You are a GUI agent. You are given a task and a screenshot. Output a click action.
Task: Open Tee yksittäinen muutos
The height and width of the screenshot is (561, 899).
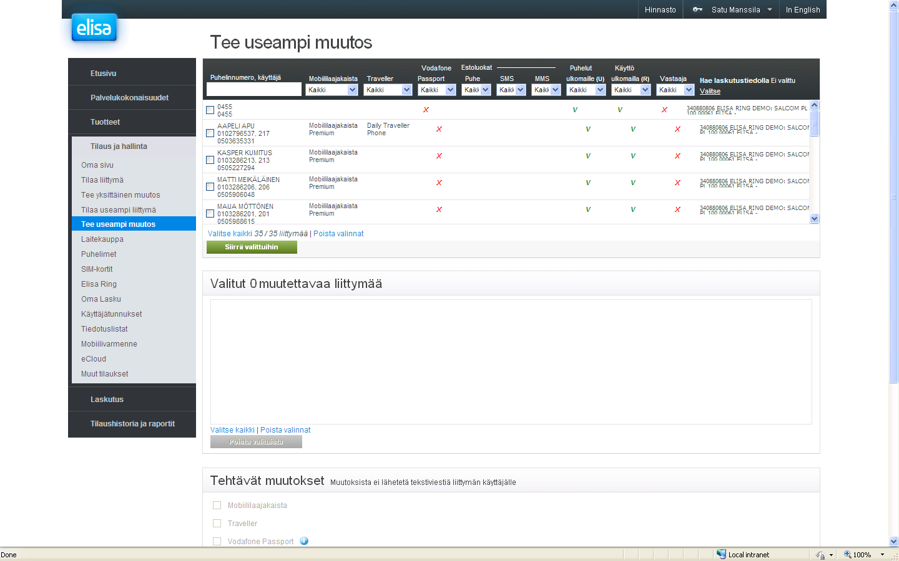(x=120, y=195)
